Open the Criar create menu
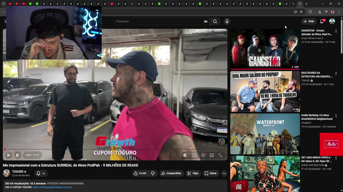Screen dimensions: 343x192 309,21
